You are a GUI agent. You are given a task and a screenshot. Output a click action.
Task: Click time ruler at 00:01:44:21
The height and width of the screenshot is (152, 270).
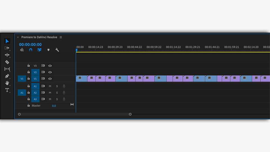pyautogui.click(x=212, y=47)
